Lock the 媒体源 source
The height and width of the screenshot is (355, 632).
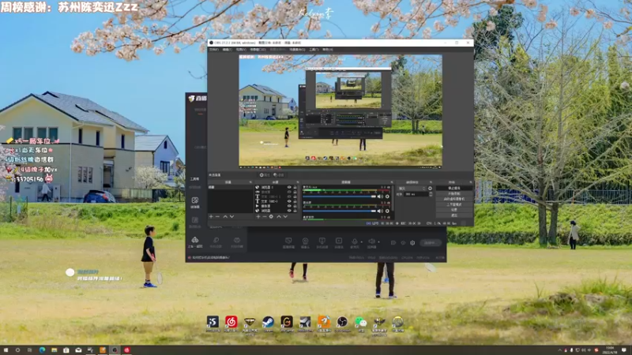[x=295, y=206]
